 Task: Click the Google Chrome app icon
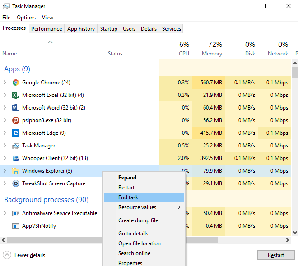[16, 83]
